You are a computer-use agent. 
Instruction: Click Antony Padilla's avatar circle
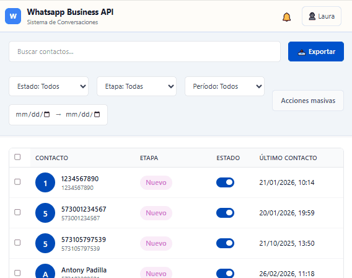point(45,271)
